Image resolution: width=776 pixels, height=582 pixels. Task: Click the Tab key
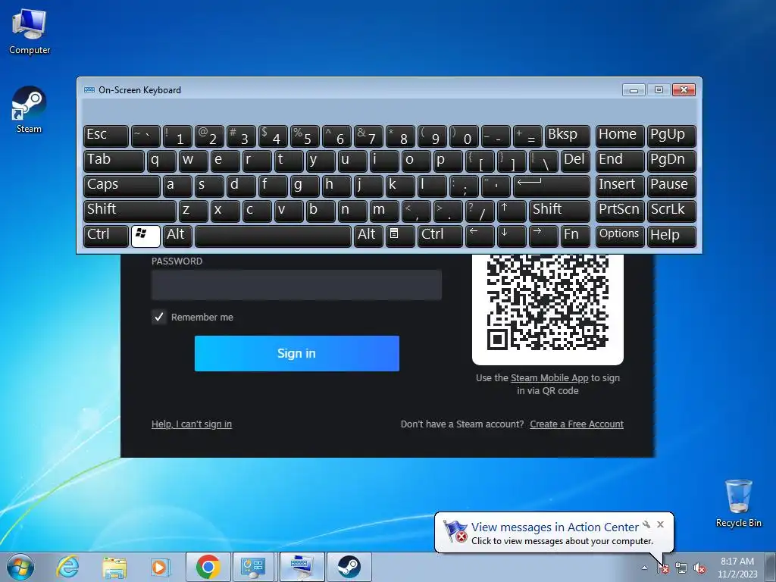coord(114,161)
